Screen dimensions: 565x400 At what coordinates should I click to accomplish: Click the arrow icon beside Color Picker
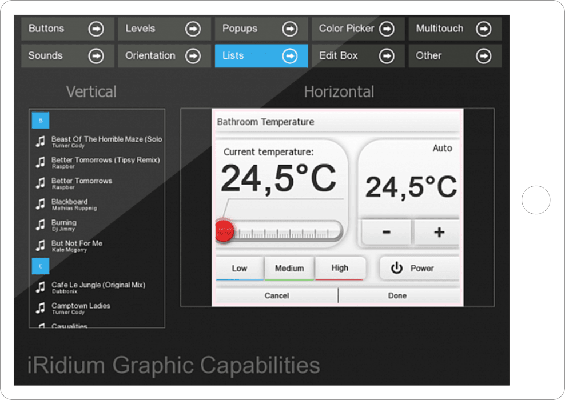pyautogui.click(x=387, y=29)
